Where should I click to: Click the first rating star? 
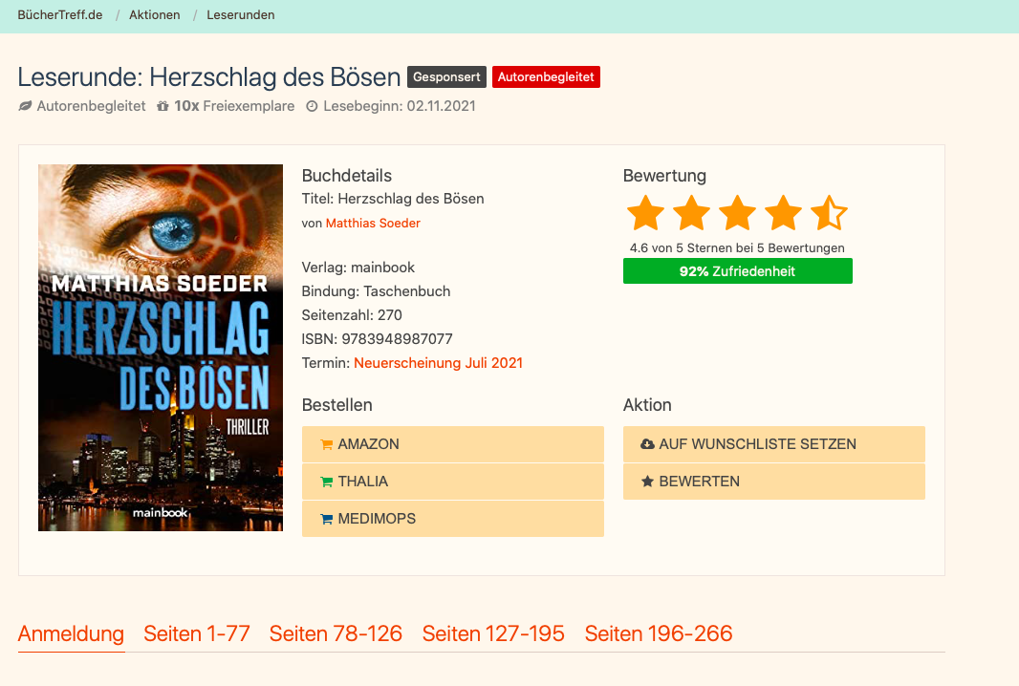645,212
